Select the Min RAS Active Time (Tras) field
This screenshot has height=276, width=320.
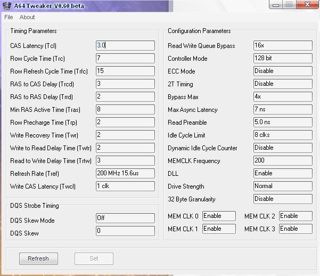click(125, 109)
